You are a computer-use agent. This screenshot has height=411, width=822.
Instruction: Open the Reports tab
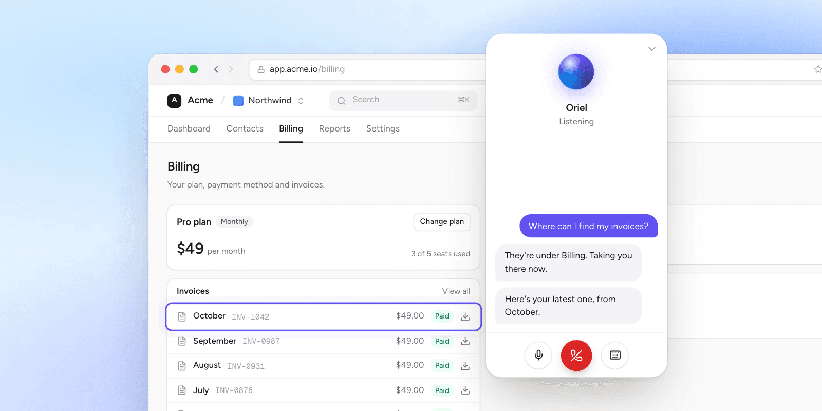pos(334,128)
